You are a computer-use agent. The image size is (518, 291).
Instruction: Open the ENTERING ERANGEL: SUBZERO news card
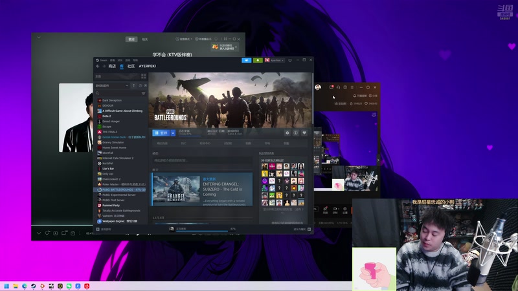click(x=202, y=189)
